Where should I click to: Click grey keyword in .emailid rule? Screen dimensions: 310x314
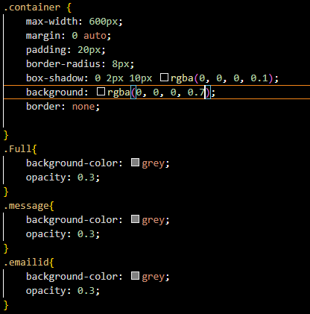pyautogui.click(x=154, y=277)
